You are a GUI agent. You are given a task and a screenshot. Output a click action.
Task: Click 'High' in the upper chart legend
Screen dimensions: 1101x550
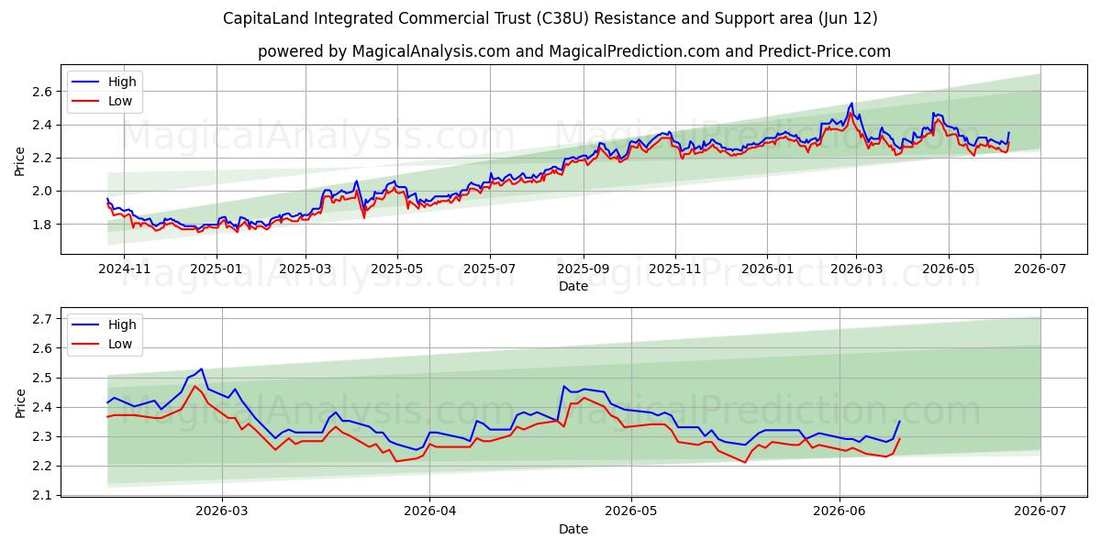point(122,82)
